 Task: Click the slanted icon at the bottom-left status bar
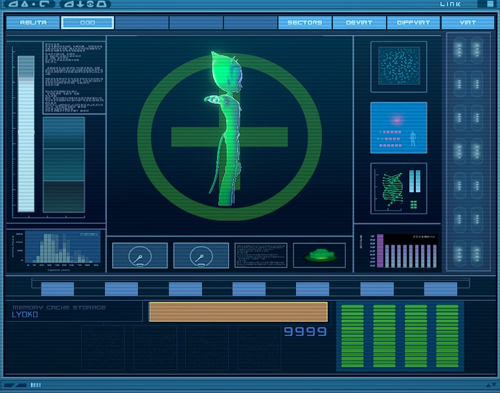pyautogui.click(x=16, y=385)
